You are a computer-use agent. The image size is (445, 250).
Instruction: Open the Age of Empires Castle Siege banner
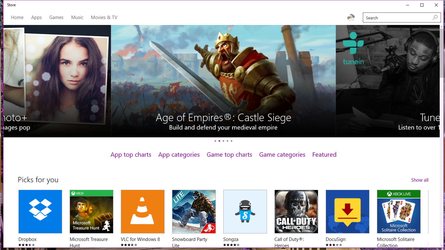(x=223, y=81)
